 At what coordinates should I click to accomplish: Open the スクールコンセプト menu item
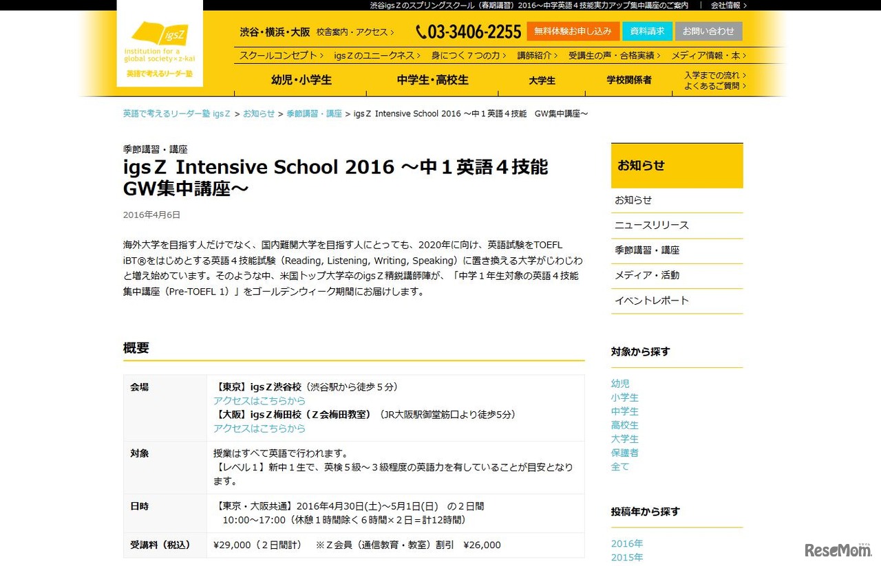[x=282, y=56]
